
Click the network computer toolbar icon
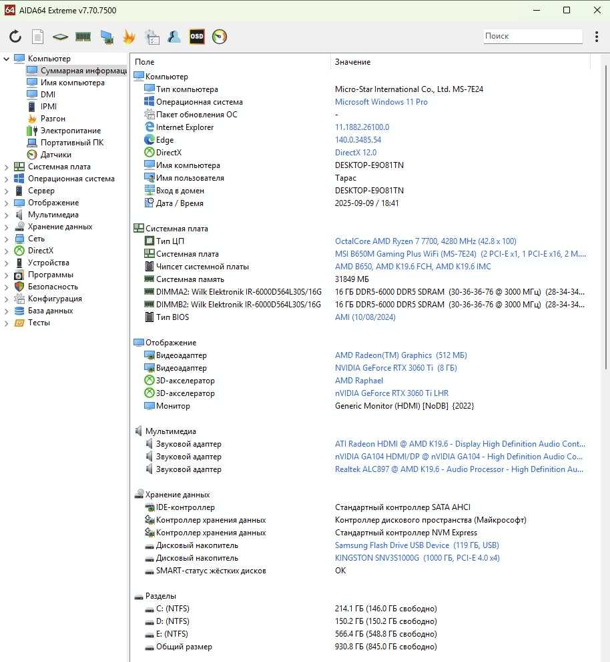click(107, 37)
